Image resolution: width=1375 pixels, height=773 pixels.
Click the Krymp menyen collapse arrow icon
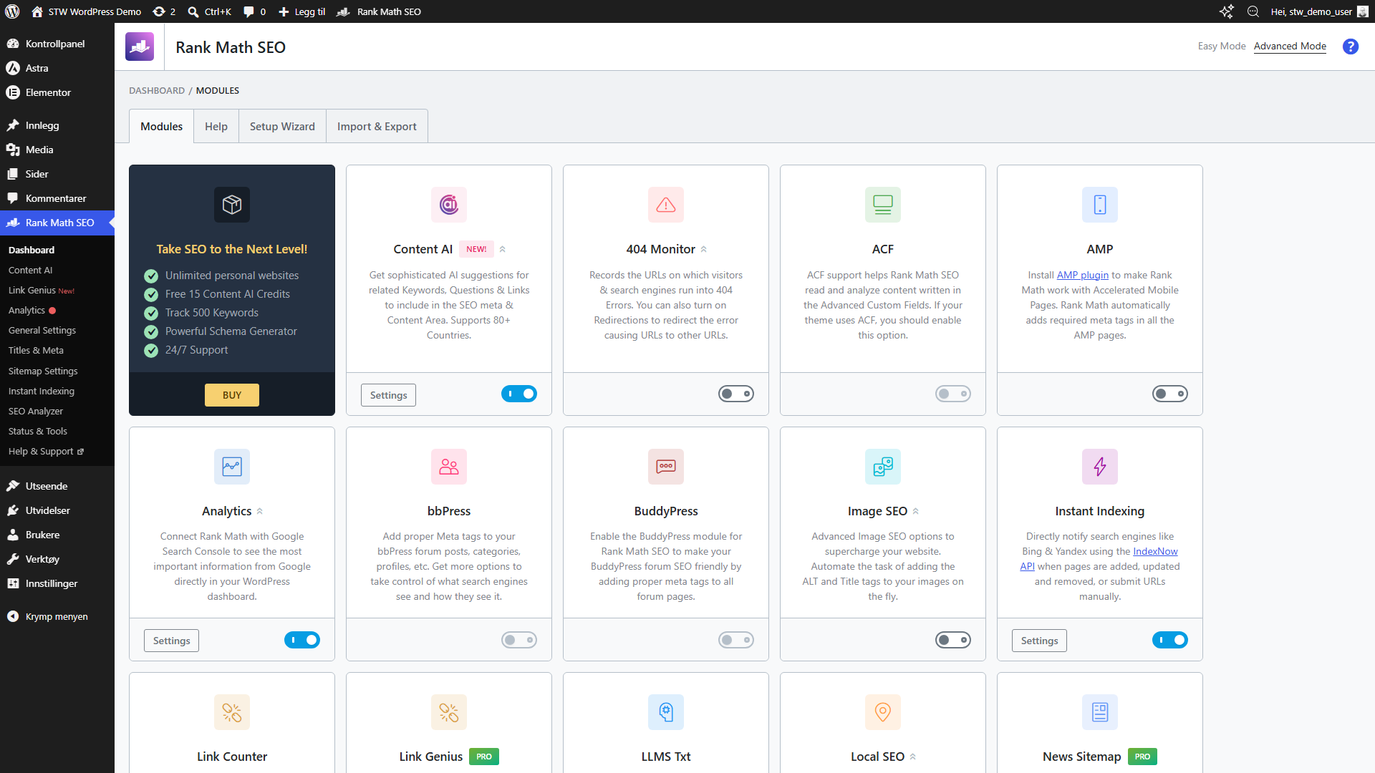point(13,616)
